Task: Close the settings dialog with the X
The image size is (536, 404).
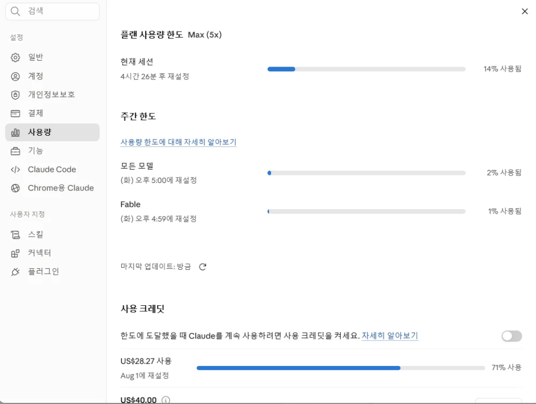Action: pyautogui.click(x=525, y=11)
